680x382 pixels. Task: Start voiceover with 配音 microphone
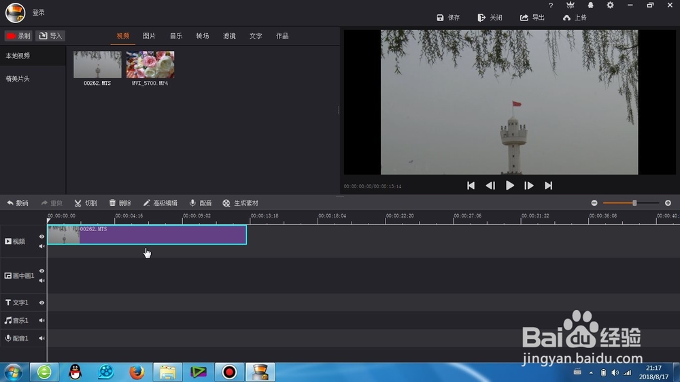coord(201,203)
